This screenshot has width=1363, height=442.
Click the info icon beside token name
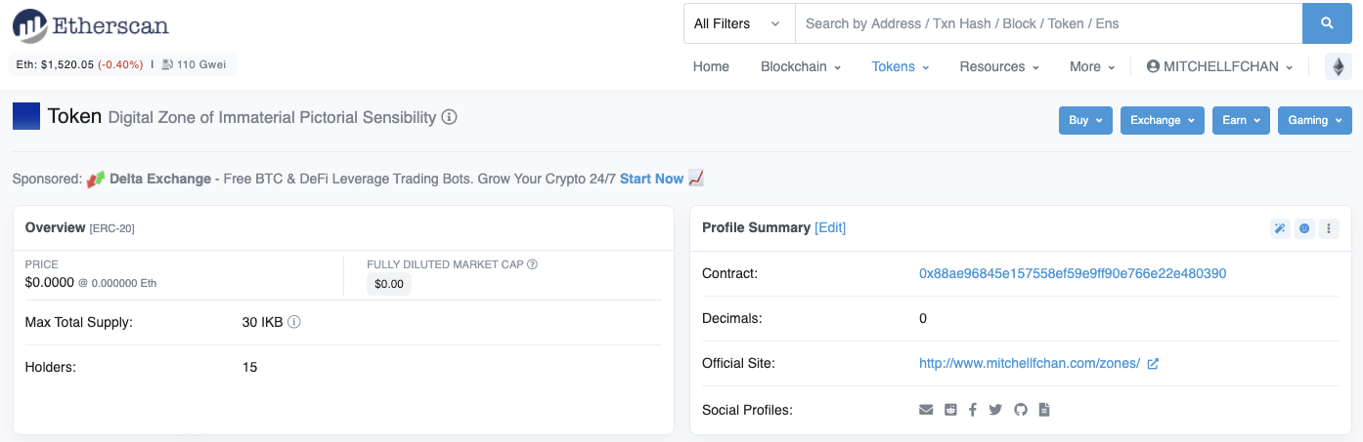click(x=450, y=117)
